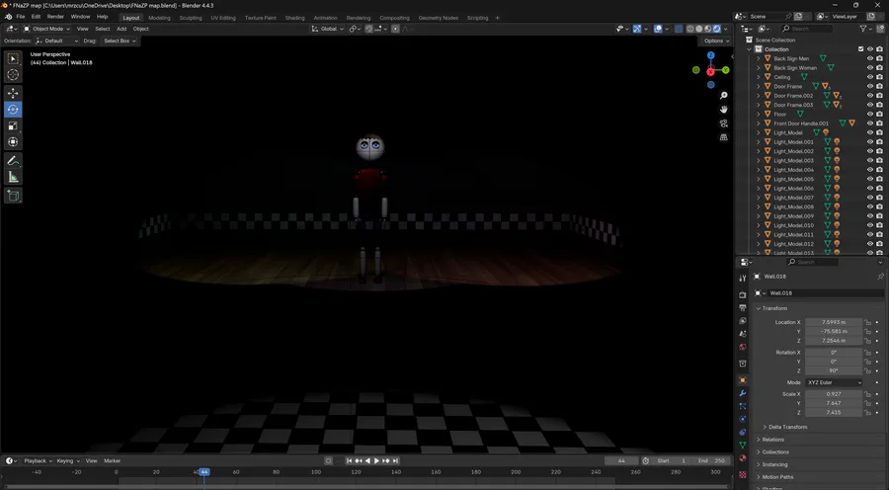This screenshot has width=889, height=490.
Task: Select the Scale tool
Action: click(13, 125)
